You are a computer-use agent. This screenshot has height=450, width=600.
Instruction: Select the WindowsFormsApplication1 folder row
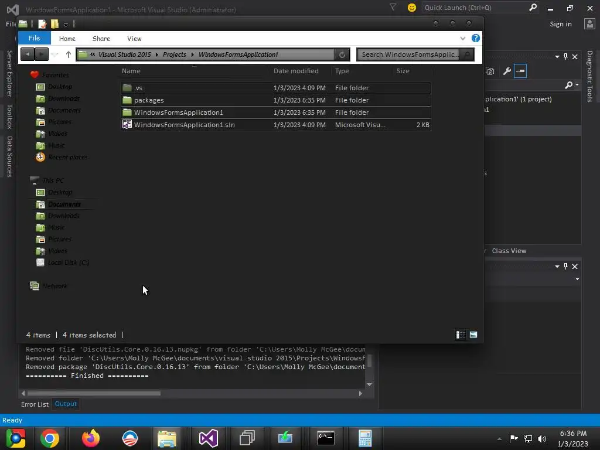coord(276,112)
